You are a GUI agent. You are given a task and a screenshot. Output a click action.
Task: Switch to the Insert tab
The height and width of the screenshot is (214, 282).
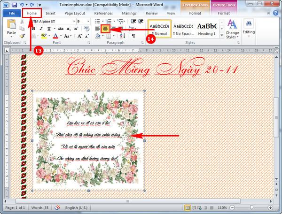coord(50,13)
